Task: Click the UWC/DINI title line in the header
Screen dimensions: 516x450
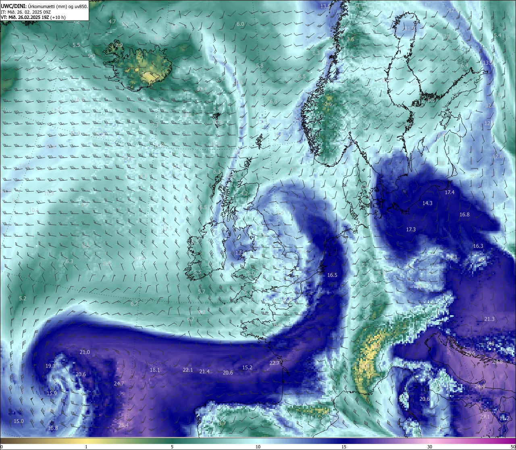Action: coord(44,6)
